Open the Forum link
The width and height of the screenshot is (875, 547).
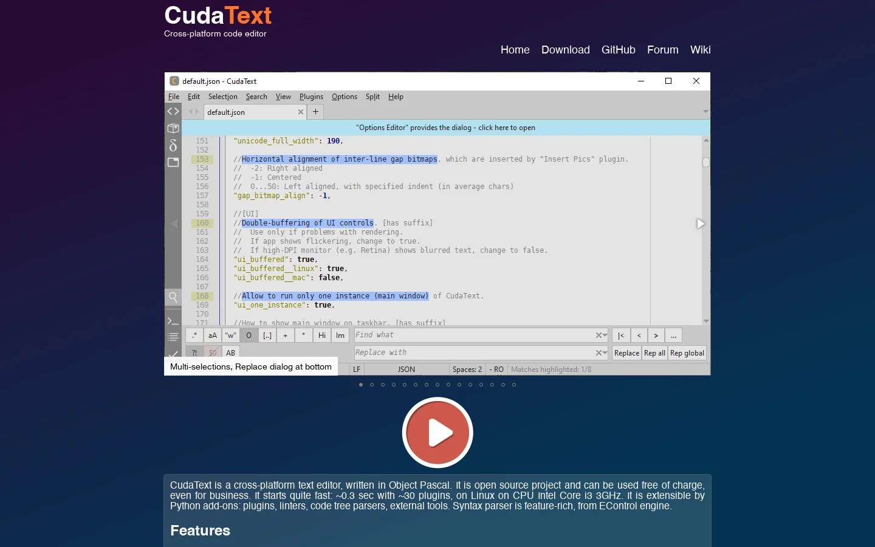pyautogui.click(x=663, y=50)
